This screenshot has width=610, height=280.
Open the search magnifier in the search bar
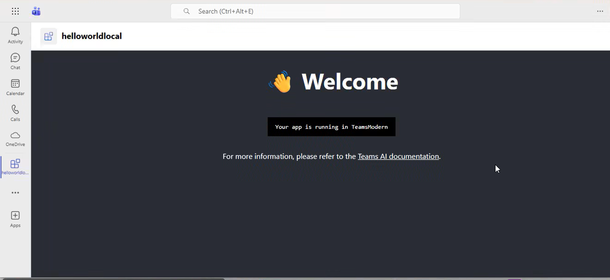point(186,11)
